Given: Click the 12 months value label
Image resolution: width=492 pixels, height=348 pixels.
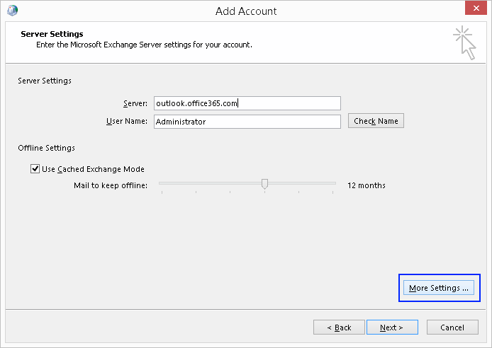Looking at the screenshot, I should pyautogui.click(x=367, y=185).
